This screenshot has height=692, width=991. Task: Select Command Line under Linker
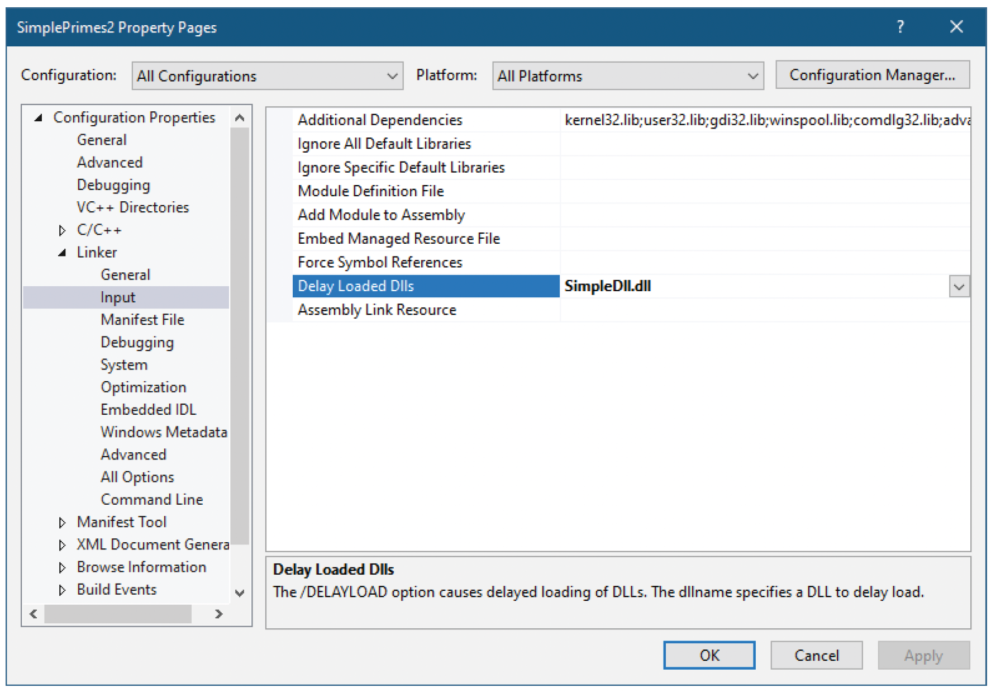(152, 500)
